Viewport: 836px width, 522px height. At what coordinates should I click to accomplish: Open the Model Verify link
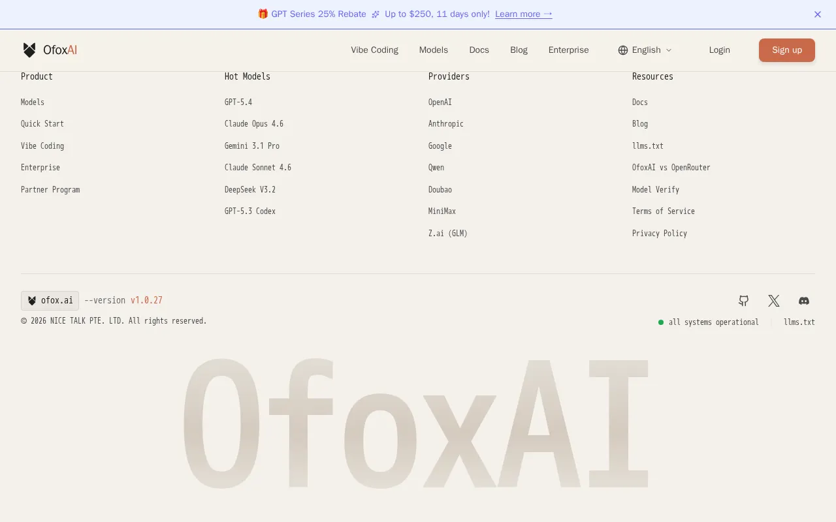pos(656,190)
